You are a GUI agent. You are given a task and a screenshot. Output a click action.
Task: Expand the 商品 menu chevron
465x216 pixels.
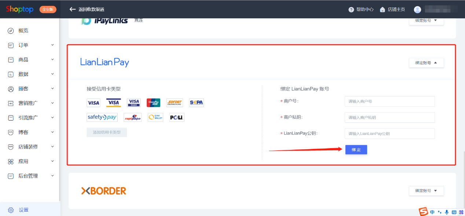tap(52, 59)
